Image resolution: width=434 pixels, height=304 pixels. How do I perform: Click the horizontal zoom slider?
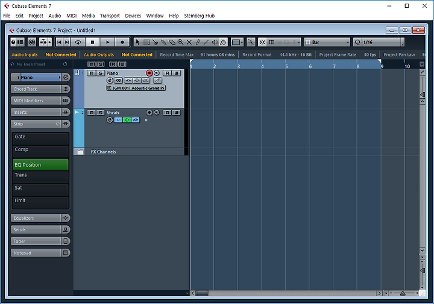pos(404,293)
